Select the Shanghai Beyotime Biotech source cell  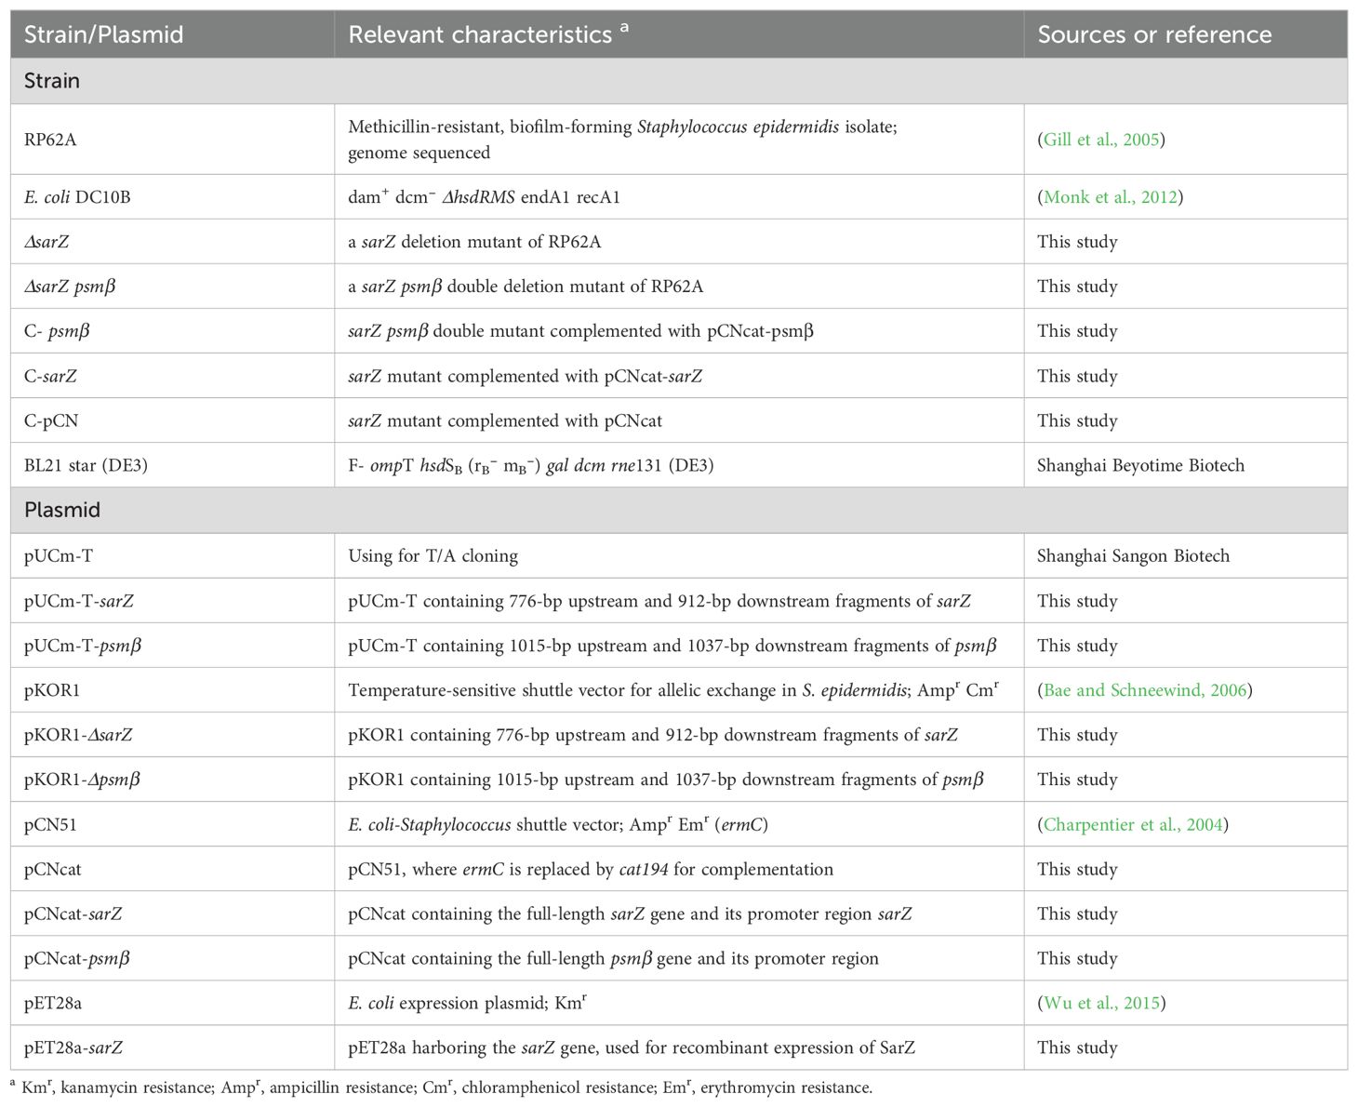[1186, 465]
